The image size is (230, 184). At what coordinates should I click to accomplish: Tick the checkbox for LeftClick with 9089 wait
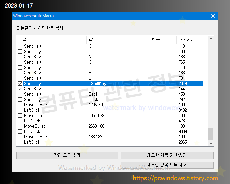click(x=20, y=131)
